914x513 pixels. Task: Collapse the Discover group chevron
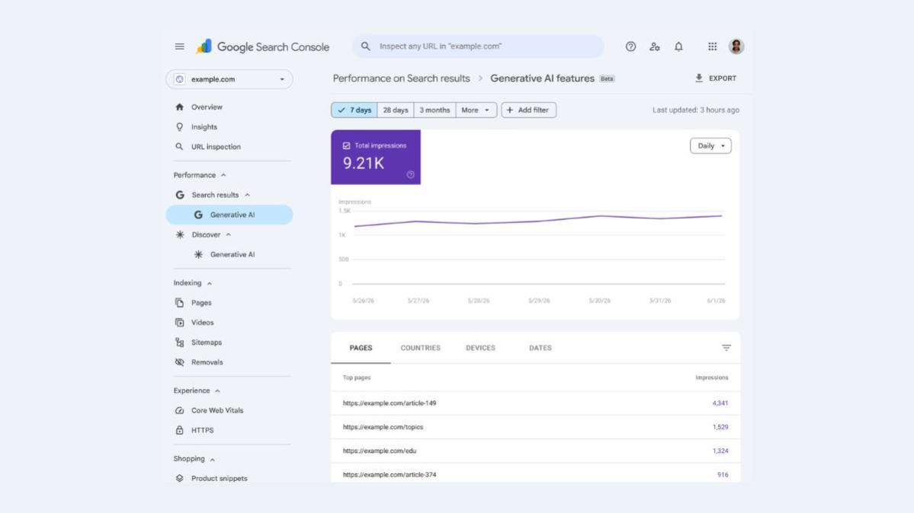pyautogui.click(x=229, y=234)
